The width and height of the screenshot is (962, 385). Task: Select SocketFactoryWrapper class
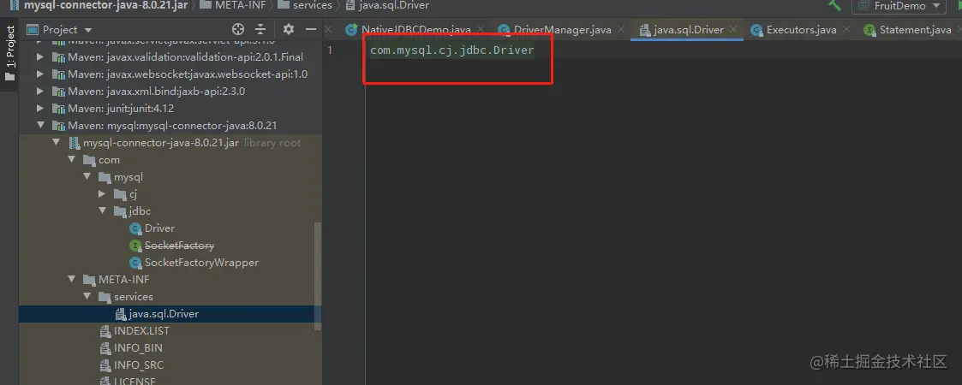(x=201, y=263)
